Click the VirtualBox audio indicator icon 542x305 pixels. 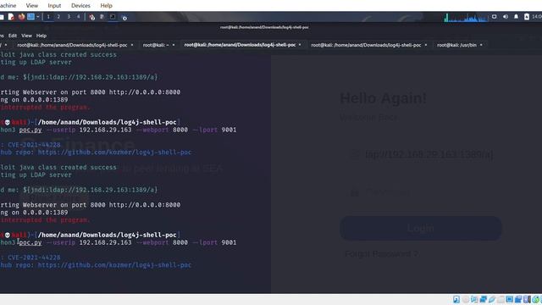click(474, 299)
